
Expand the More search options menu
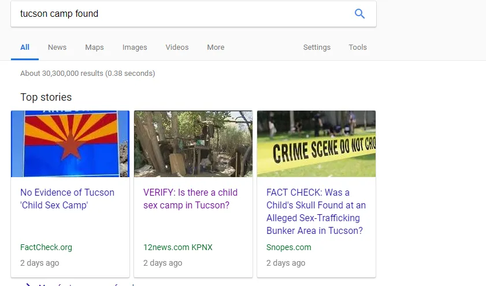point(216,47)
